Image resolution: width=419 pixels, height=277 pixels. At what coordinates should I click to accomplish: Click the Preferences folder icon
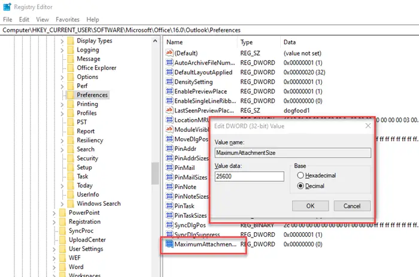coord(70,95)
